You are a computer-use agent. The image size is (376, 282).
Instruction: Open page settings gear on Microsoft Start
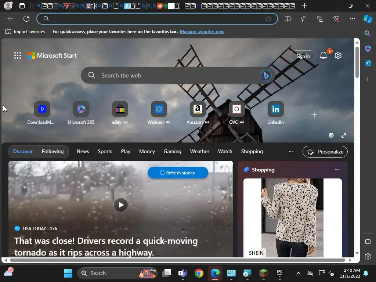pos(338,56)
